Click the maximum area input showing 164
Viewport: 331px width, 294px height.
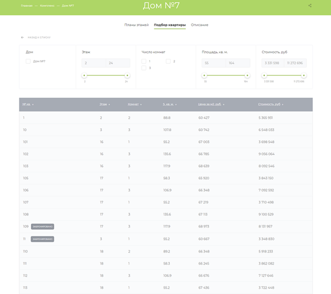point(238,63)
